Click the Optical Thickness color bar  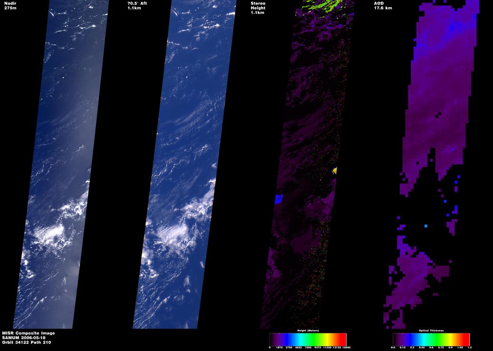pyautogui.click(x=431, y=340)
